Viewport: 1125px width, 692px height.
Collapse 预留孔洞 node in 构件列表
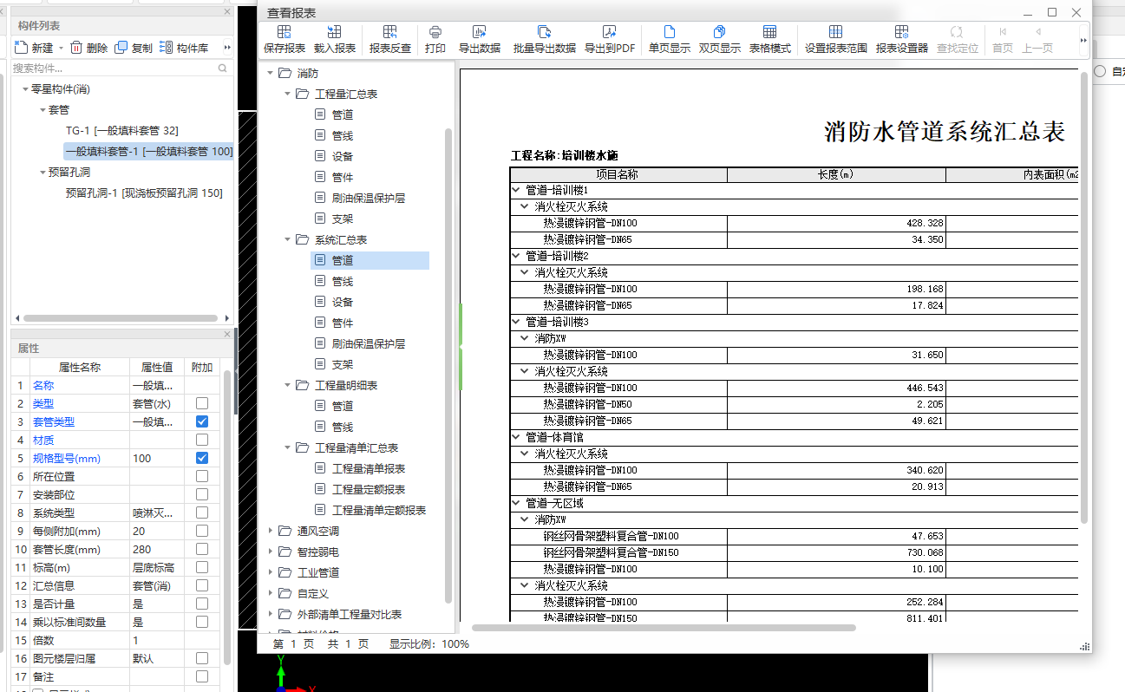42,173
